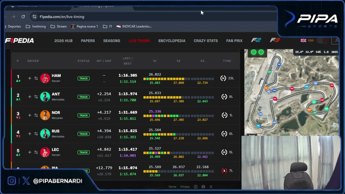Open the Pagina nueva 1 bookmark

point(84,26)
